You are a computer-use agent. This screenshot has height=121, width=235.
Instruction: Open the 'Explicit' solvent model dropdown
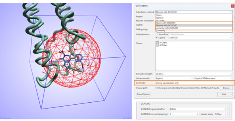coord(175,78)
